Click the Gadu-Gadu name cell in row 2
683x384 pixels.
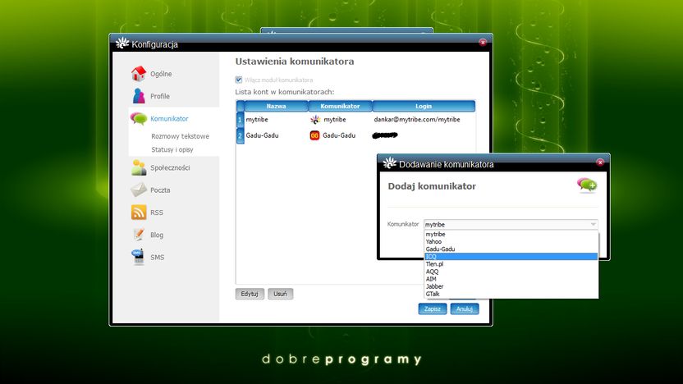(x=262, y=135)
